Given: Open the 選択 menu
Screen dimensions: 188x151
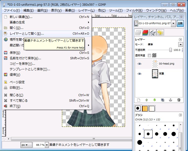Looking at the screenshot, I should pos(42,10).
